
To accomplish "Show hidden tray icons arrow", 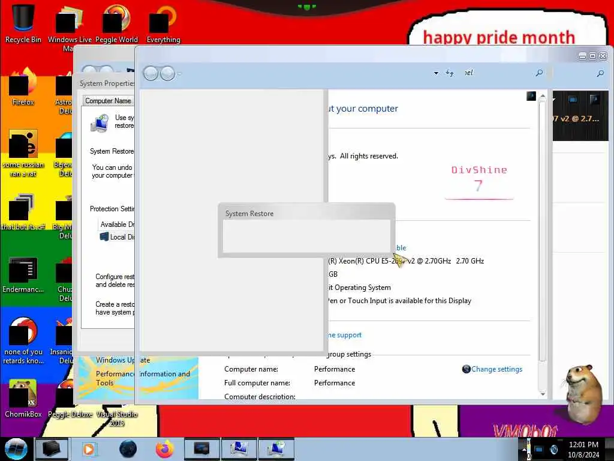I will tap(524, 449).
